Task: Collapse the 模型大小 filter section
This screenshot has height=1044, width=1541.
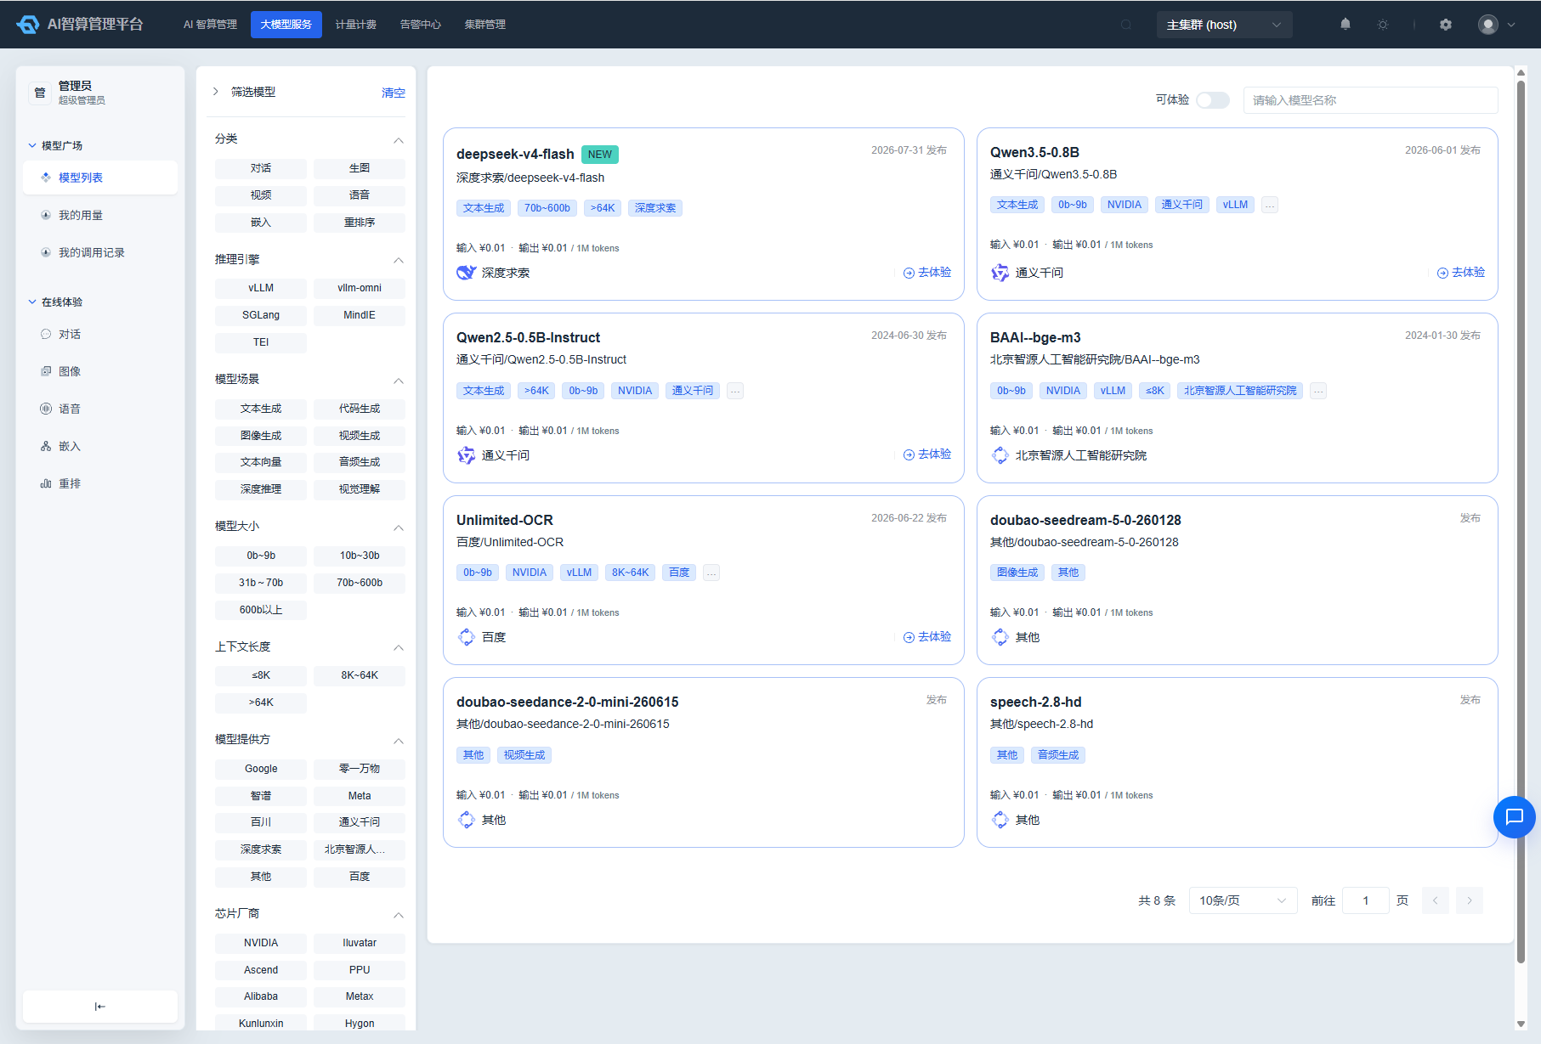Action: pos(399,528)
